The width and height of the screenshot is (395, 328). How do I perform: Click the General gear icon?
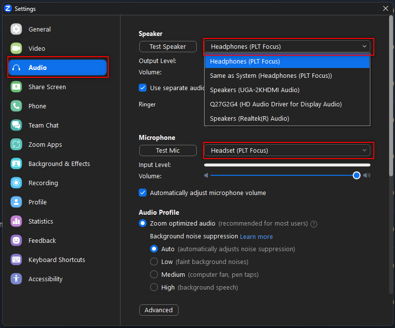16,29
